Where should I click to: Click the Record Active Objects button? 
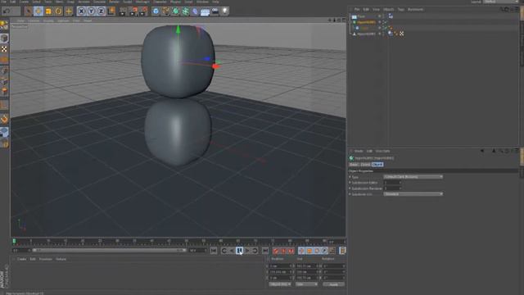[x=276, y=251]
